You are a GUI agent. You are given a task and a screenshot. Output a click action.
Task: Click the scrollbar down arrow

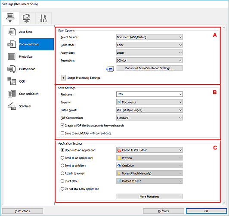[x=224, y=203]
